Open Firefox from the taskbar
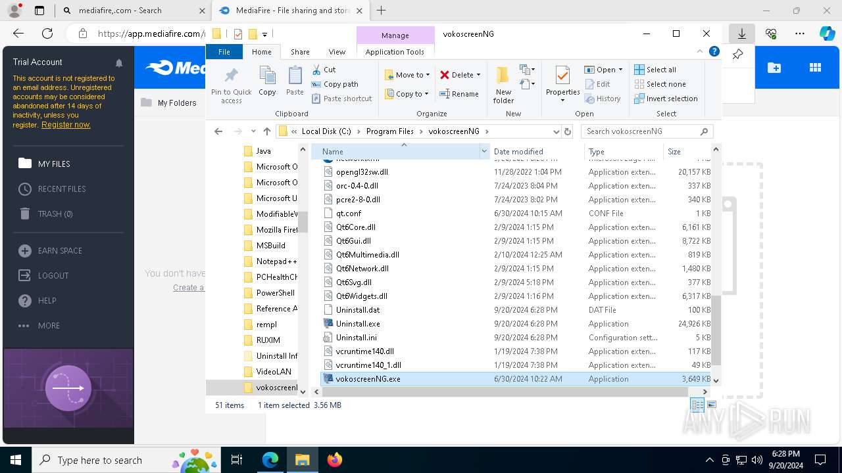The image size is (842, 473). coord(335,460)
